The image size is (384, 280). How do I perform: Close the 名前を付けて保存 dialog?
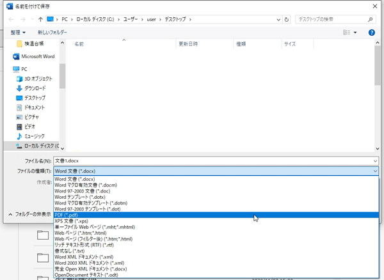coord(374,6)
